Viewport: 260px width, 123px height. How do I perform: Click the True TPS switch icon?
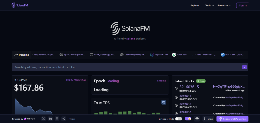coord(164,102)
